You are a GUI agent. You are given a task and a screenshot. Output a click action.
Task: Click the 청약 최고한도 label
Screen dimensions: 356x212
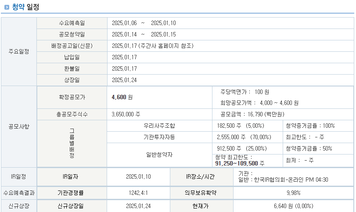(234, 157)
